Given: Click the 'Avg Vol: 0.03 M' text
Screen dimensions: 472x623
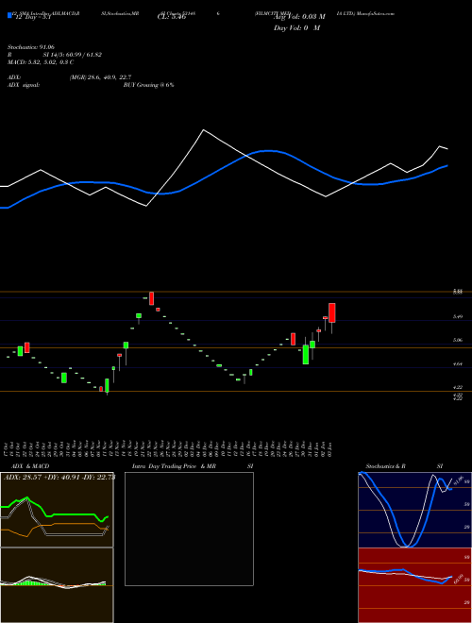Looking at the screenshot, I should [299, 17].
